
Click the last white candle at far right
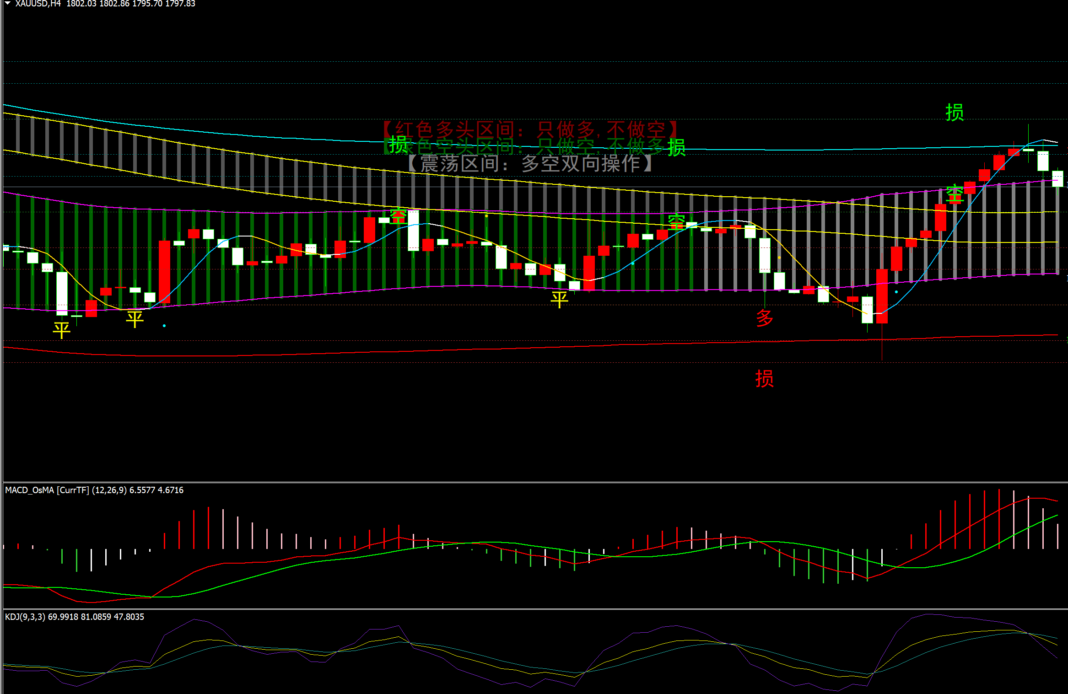pyautogui.click(x=1057, y=178)
